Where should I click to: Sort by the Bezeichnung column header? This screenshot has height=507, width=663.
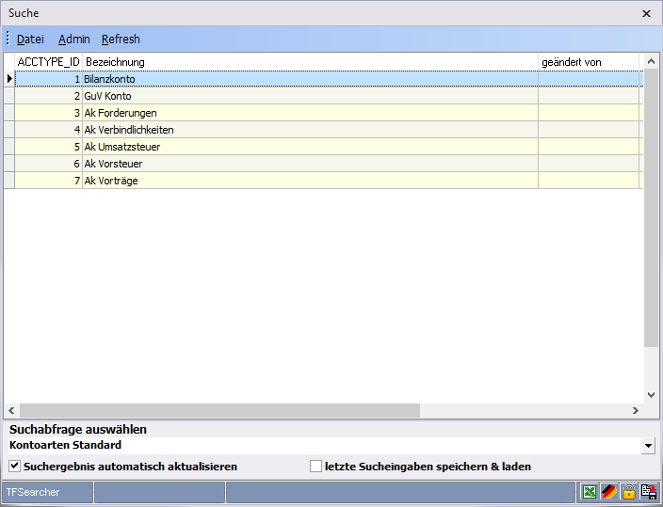(310, 62)
